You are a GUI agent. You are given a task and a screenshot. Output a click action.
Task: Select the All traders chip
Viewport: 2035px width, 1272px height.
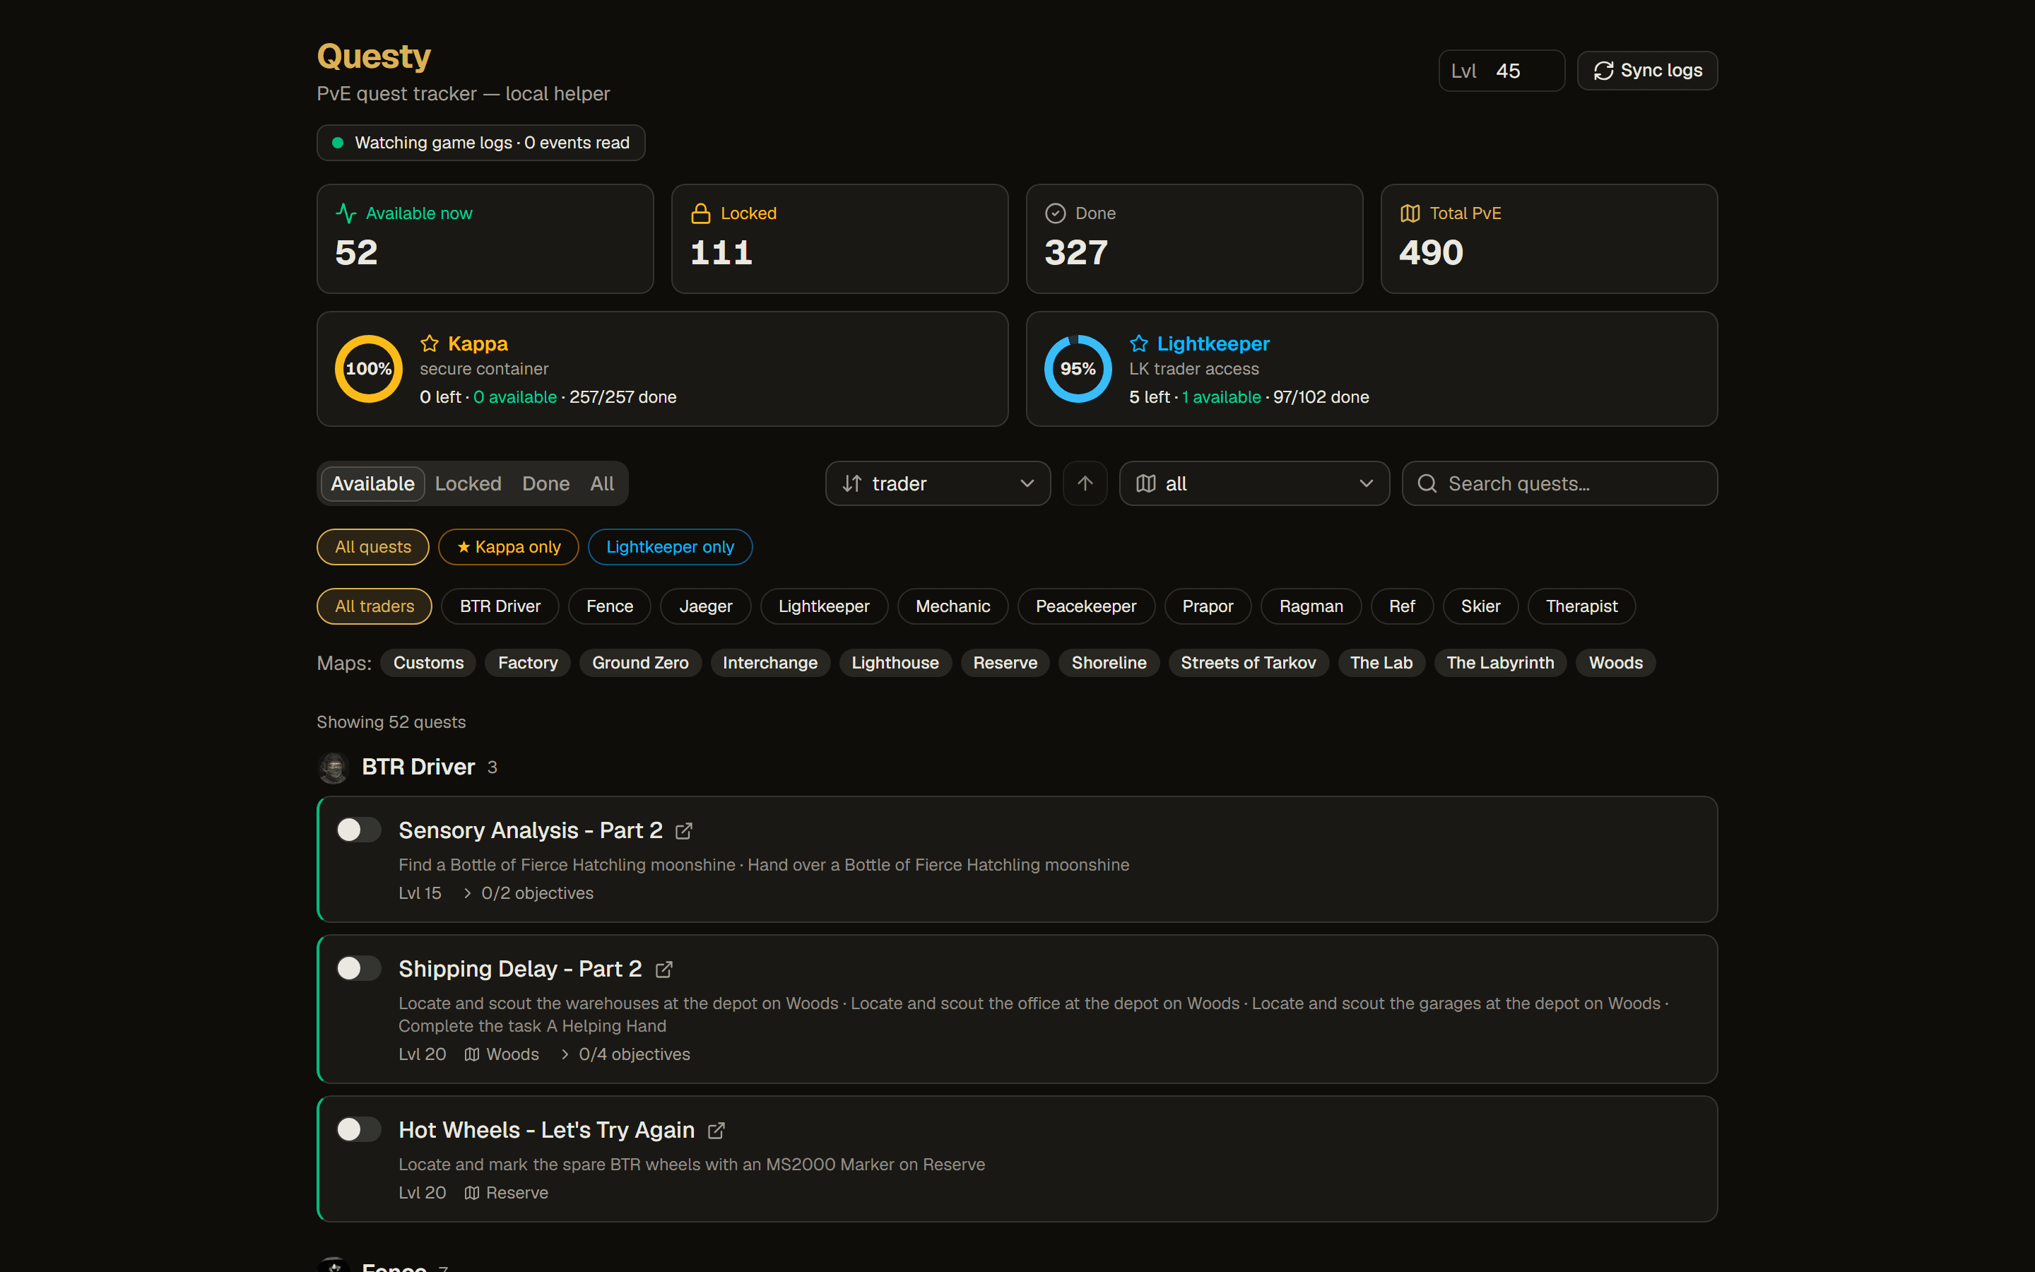coord(374,606)
